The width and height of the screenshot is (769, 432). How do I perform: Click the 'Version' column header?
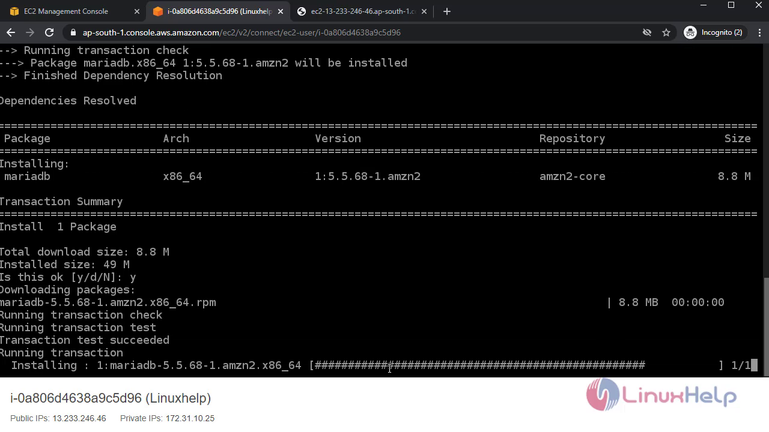(x=338, y=138)
